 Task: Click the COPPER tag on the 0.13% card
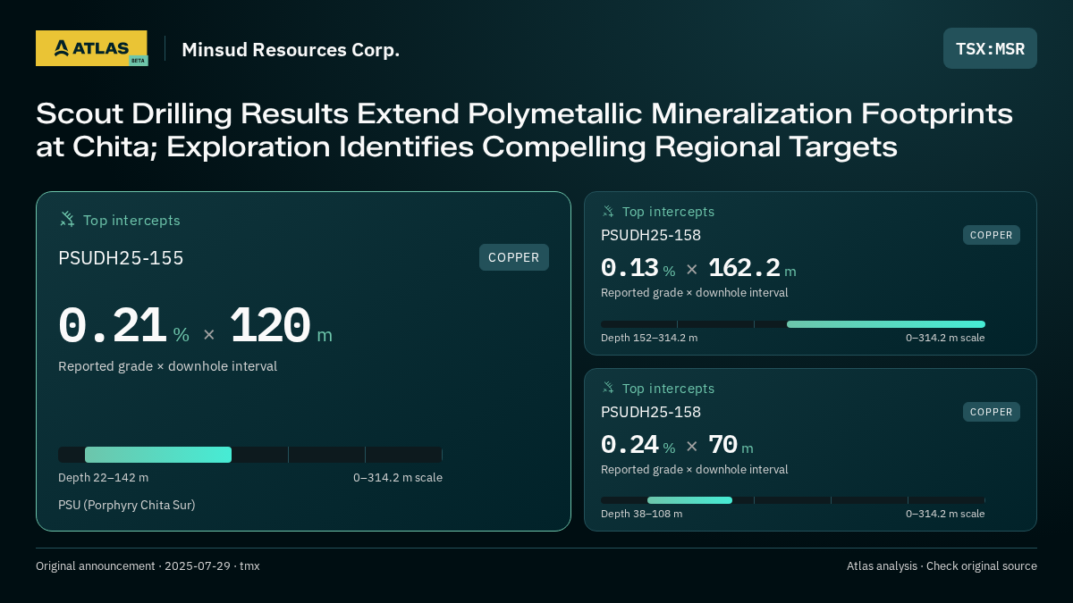coord(992,235)
